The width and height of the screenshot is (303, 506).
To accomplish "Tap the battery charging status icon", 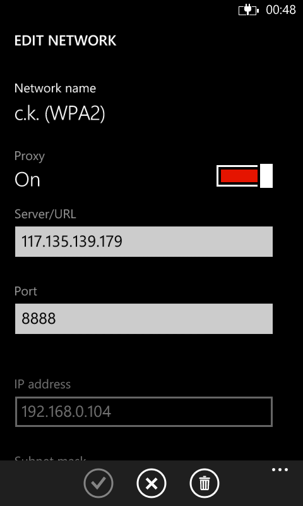I will [x=248, y=10].
